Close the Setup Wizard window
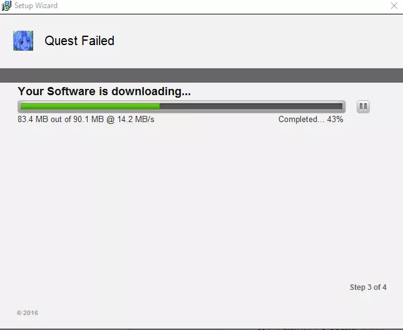Screen dimensions: 403x330 pos(394,6)
